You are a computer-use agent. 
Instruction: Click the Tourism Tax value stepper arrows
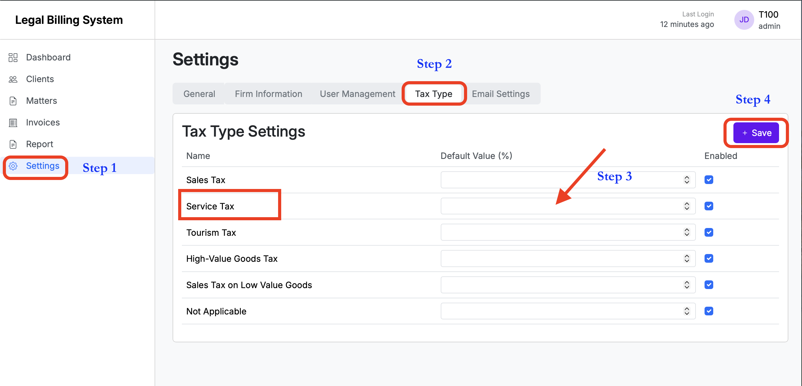[687, 232]
